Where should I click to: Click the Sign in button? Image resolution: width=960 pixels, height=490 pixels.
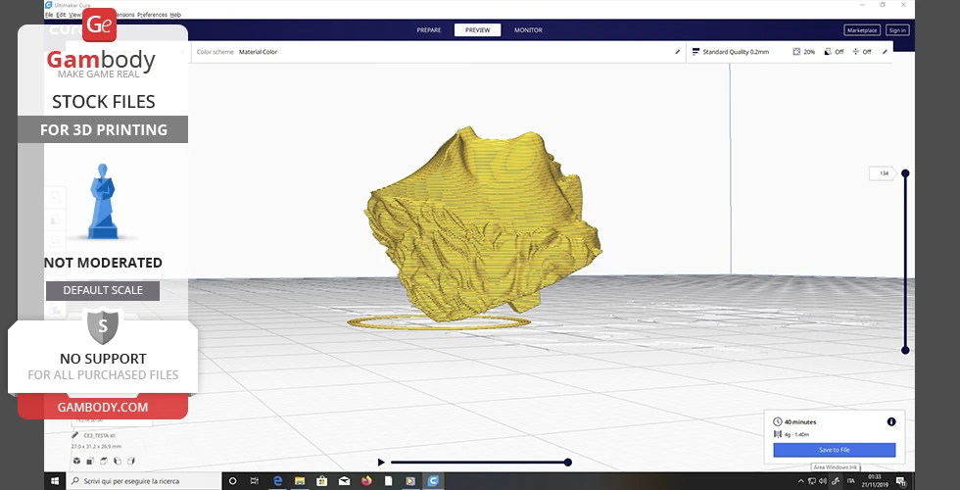(897, 30)
